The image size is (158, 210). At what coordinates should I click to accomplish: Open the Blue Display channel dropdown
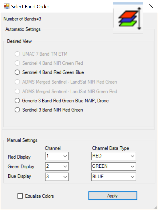coord(57,177)
